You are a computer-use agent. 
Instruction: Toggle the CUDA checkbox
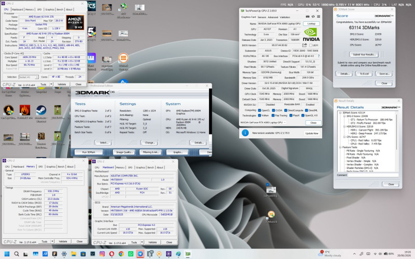[x=273, y=110]
